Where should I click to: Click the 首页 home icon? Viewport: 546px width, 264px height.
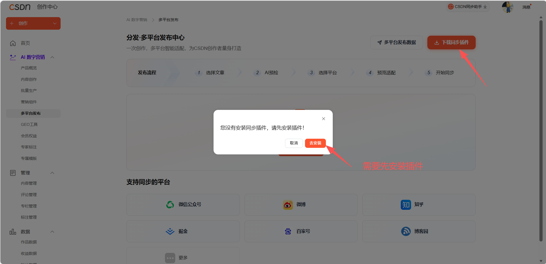click(13, 43)
